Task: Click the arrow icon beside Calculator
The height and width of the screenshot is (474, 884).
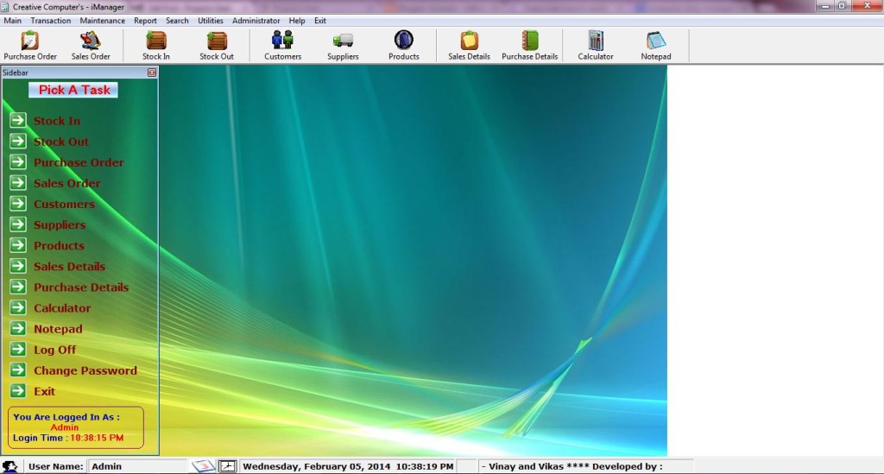Action: [x=18, y=307]
